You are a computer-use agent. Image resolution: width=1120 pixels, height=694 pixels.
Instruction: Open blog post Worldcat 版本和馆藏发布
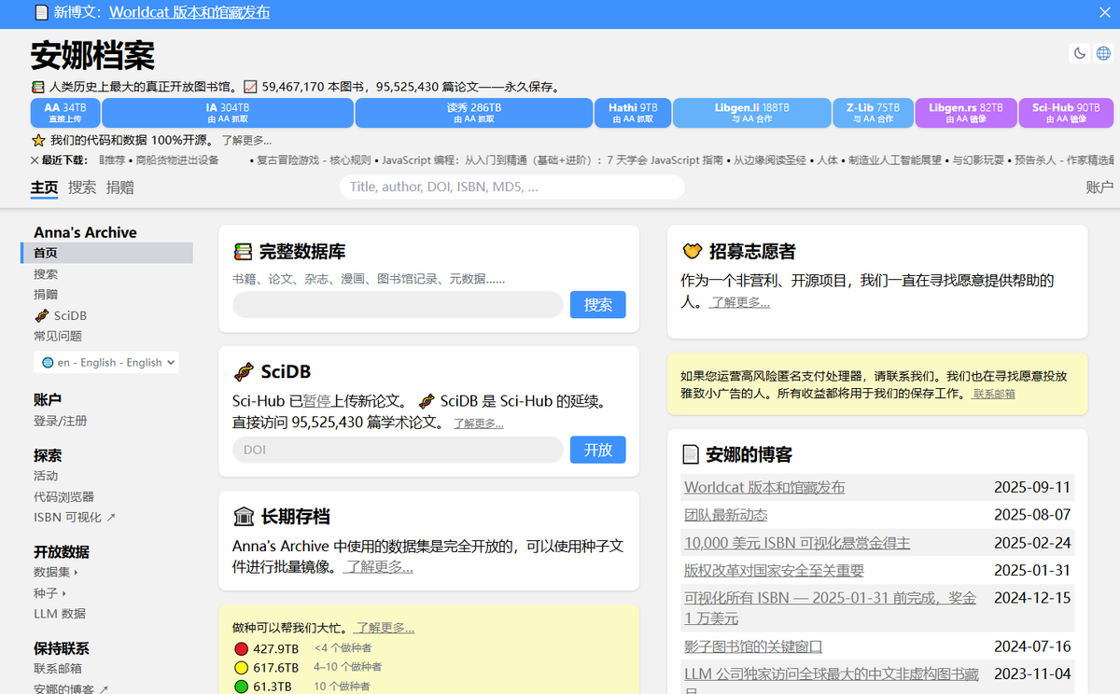(x=764, y=487)
